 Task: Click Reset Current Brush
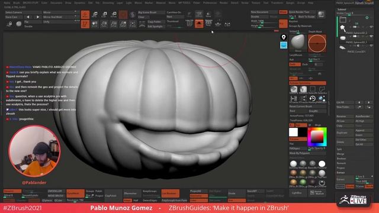pyautogui.click(x=307, y=106)
